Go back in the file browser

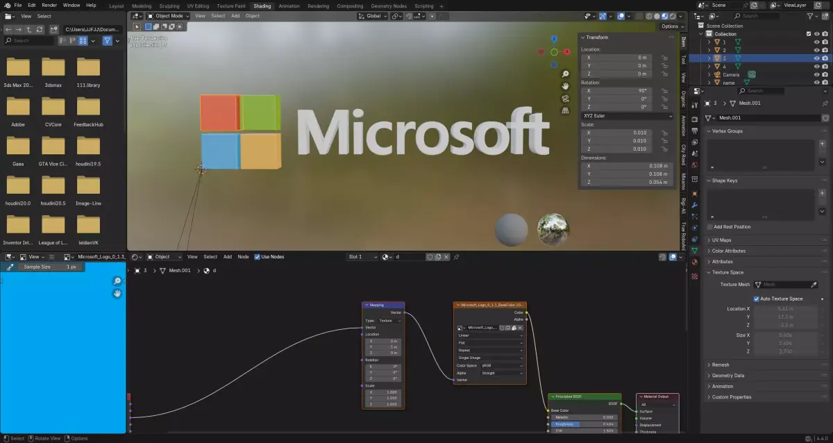coord(9,30)
